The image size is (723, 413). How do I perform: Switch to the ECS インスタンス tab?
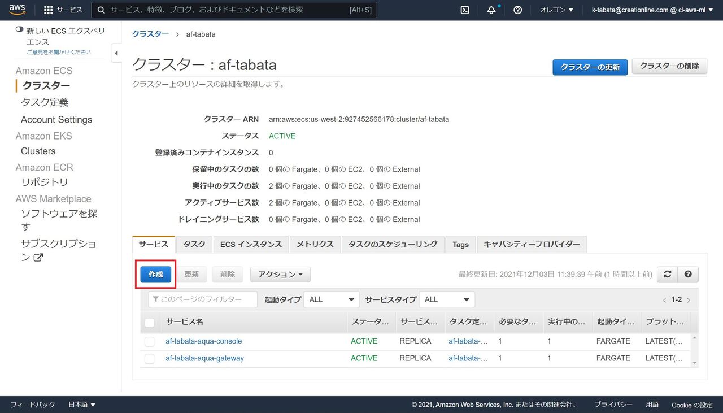click(251, 244)
